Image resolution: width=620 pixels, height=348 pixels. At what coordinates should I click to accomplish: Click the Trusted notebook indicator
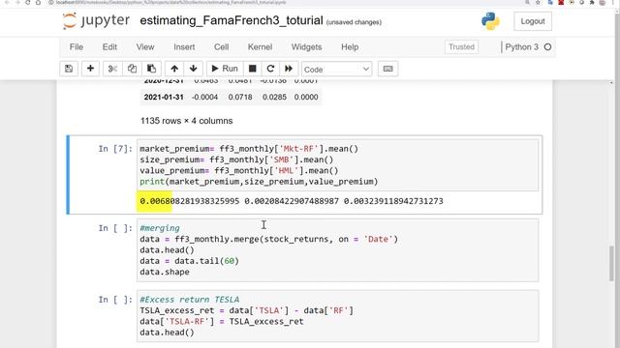click(x=461, y=47)
